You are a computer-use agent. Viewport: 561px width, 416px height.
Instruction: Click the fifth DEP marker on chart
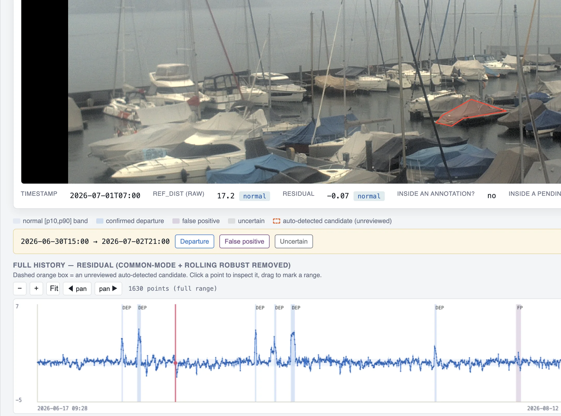point(296,308)
